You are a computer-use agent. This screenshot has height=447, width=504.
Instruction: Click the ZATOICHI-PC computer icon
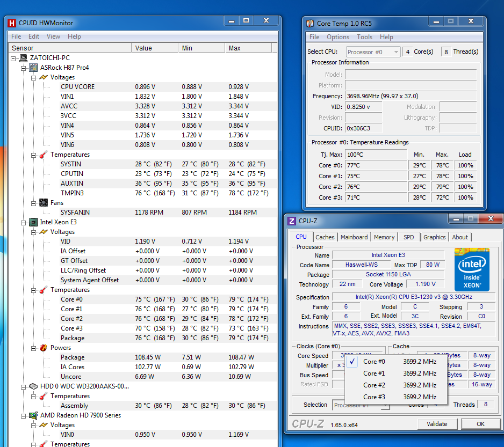click(x=24, y=58)
